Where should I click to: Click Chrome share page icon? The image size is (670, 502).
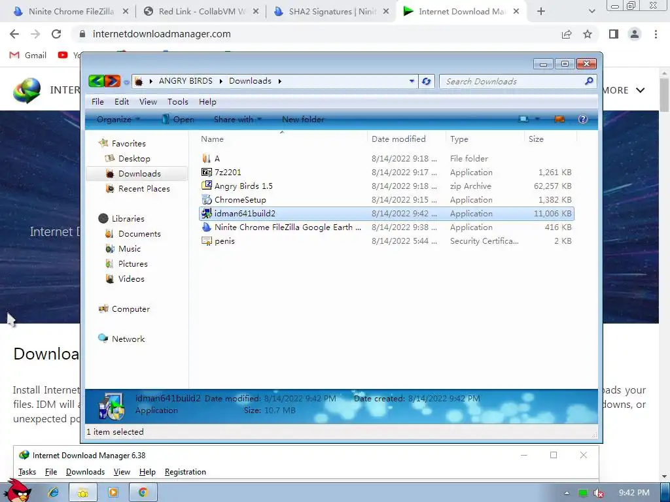(x=567, y=34)
